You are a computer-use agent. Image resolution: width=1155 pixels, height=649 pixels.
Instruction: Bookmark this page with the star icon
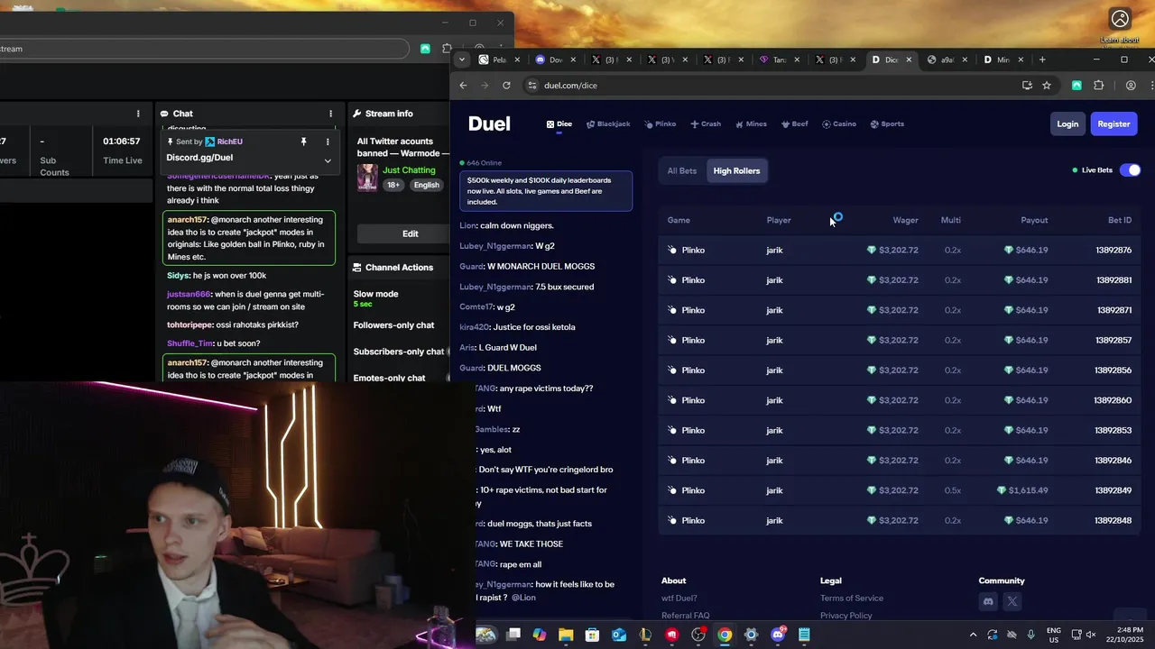coord(1047,86)
